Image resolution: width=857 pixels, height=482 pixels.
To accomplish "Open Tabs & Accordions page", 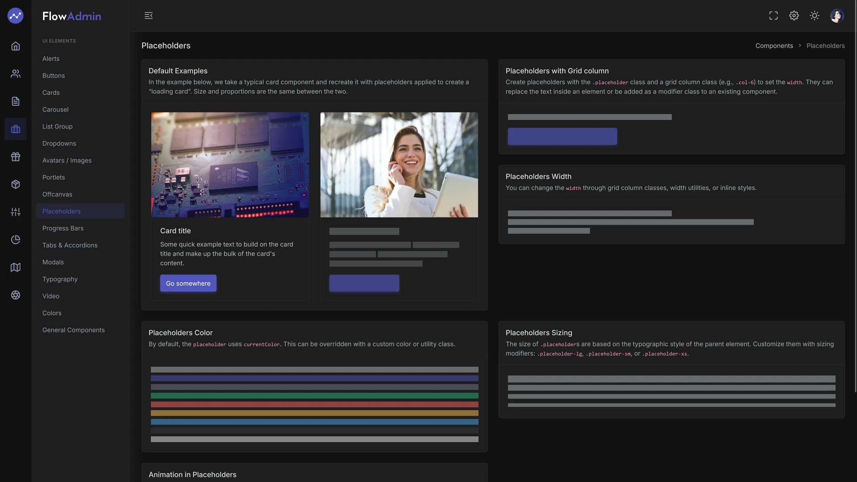I will pyautogui.click(x=70, y=245).
